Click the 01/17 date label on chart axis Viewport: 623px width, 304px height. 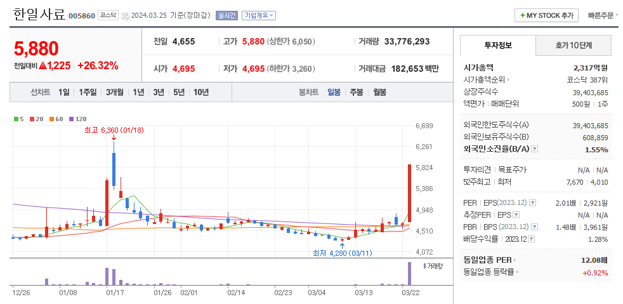[x=115, y=293]
